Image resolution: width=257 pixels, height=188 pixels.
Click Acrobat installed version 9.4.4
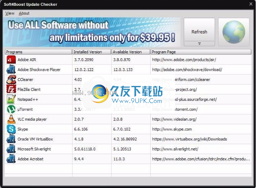click(x=79, y=159)
